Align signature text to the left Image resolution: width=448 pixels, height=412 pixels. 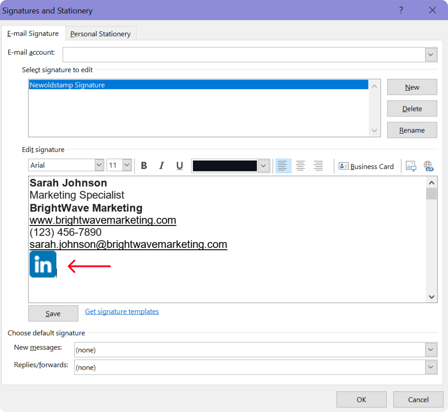(283, 165)
